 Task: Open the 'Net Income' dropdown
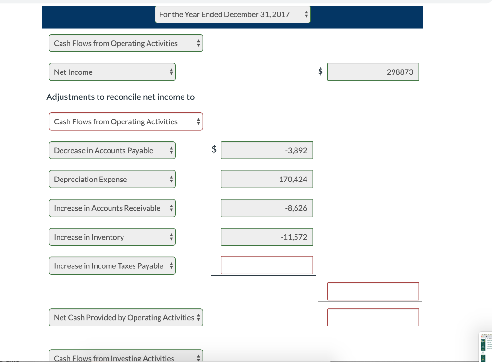[112, 72]
